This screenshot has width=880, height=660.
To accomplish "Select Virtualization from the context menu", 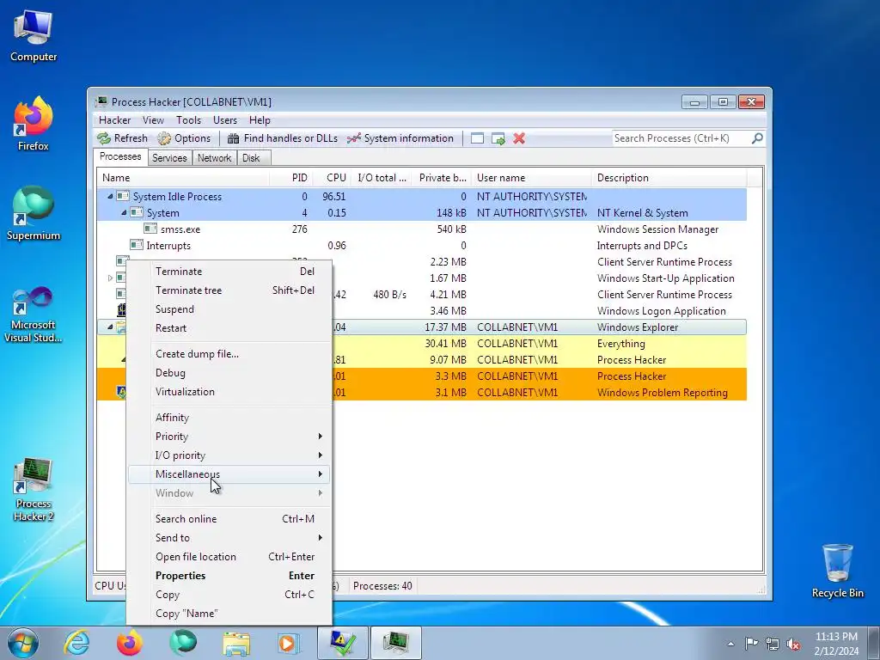I will pos(229,392).
